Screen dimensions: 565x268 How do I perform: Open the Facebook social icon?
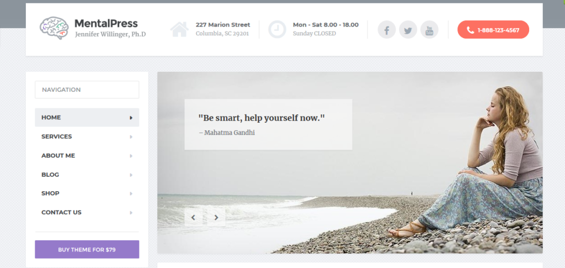(386, 30)
